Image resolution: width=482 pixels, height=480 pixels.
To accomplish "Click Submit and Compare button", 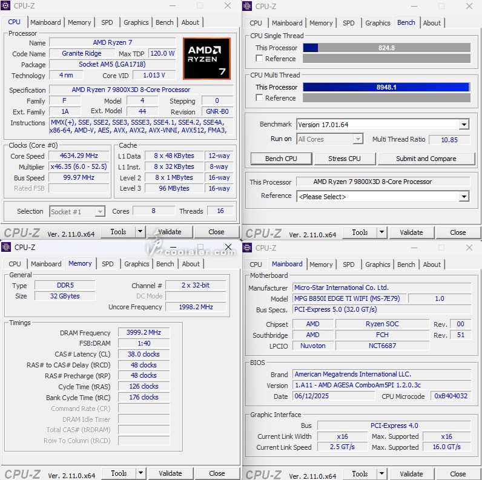I will (x=426, y=159).
